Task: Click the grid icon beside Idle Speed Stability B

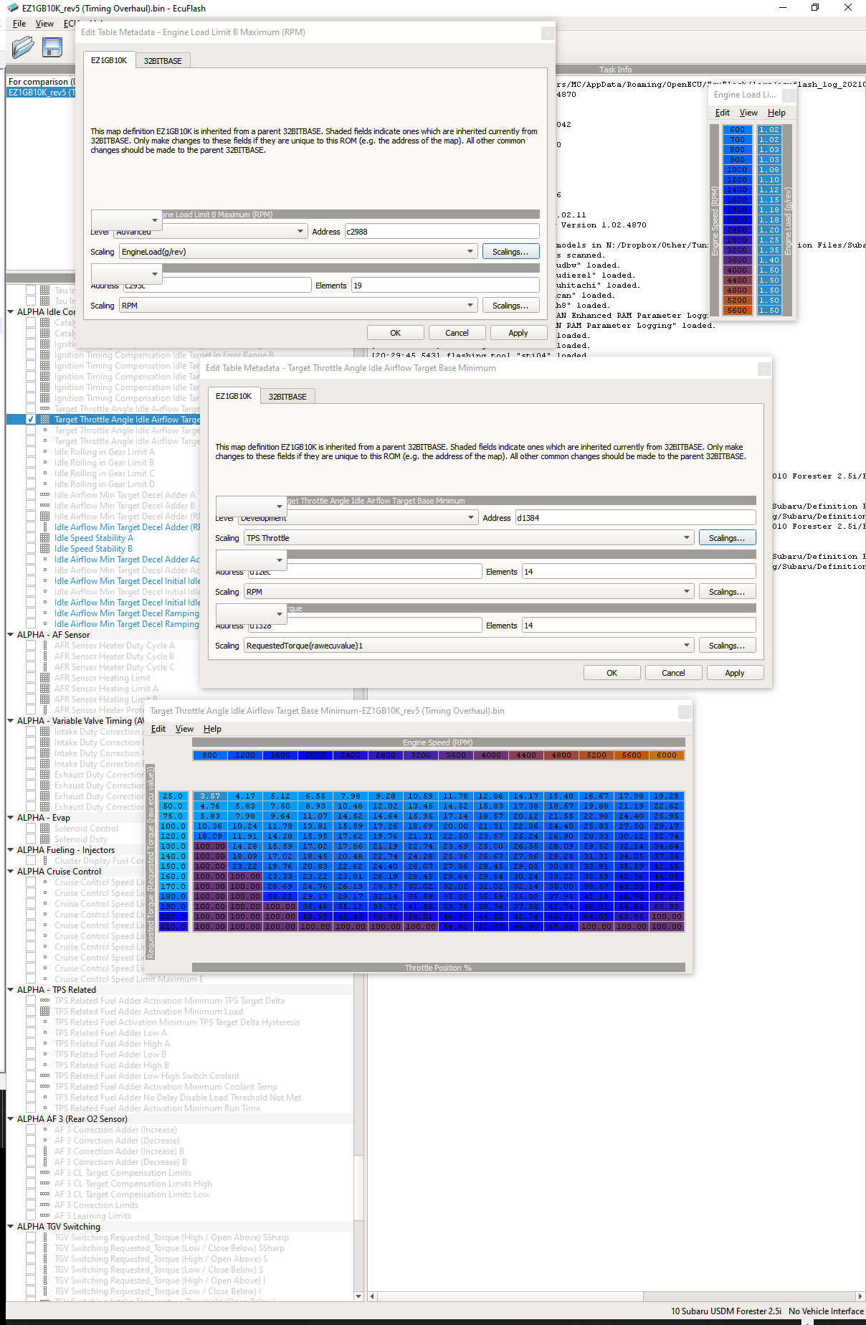Action: pyautogui.click(x=45, y=549)
